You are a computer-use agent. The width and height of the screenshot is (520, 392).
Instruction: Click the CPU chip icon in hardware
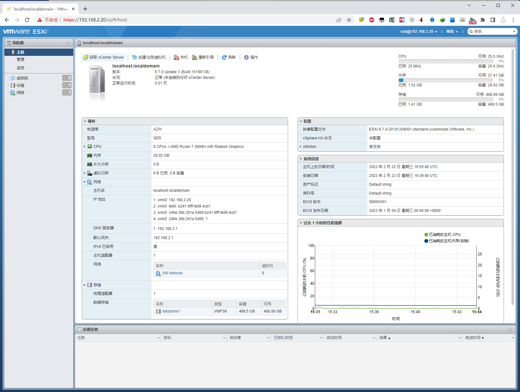[90, 147]
